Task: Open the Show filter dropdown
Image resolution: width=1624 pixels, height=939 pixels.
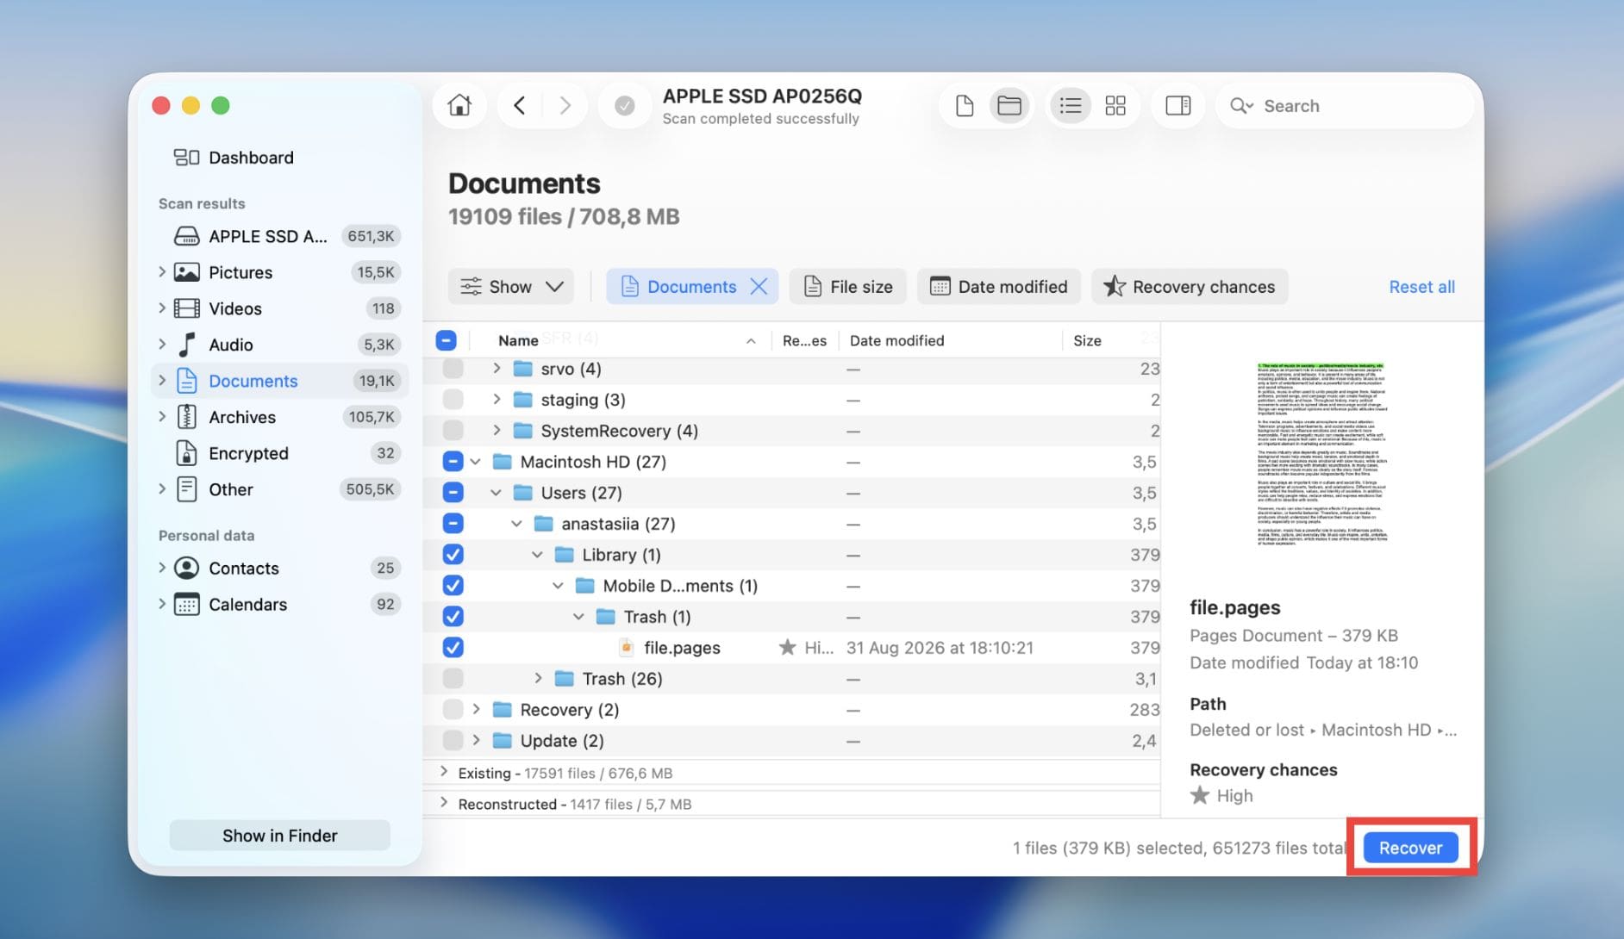Action: 511,286
